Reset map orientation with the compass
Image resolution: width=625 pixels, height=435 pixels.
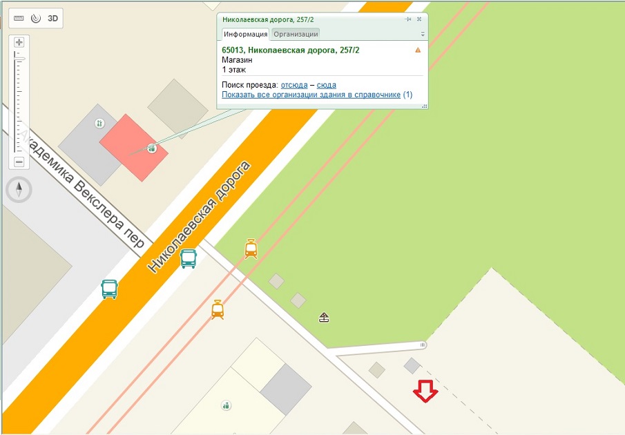point(19,189)
